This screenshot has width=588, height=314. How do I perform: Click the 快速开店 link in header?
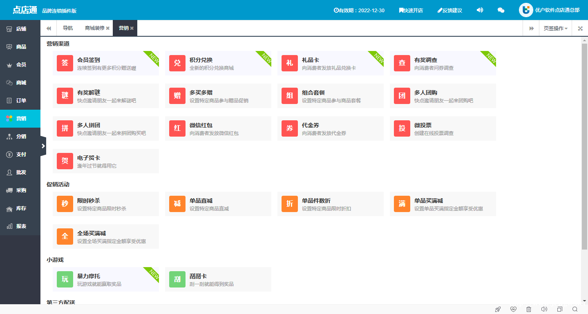pyautogui.click(x=411, y=10)
